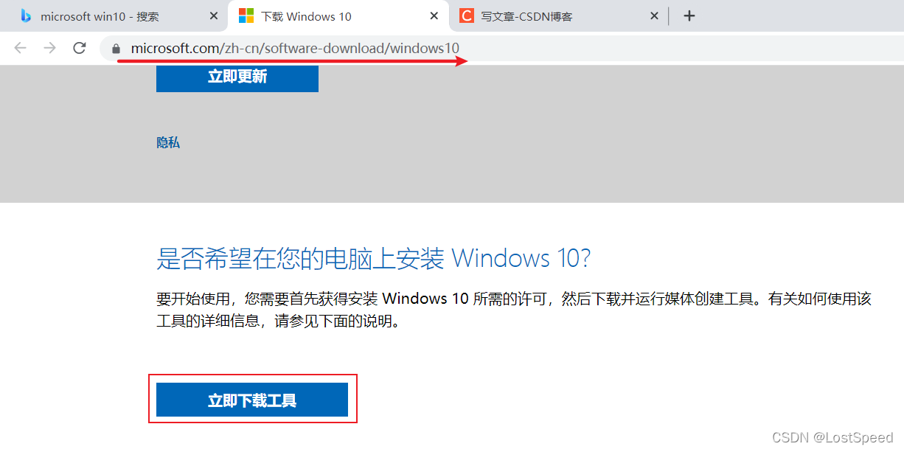Close the 写文章-CSDN博客 tab
The height and width of the screenshot is (452, 904).
pos(654,15)
